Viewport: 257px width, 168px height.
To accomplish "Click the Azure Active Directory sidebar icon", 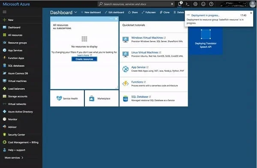I will [x=5, y=112].
